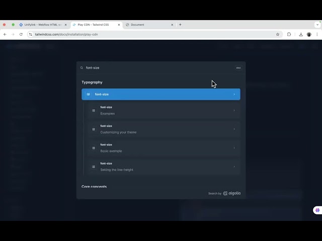Click the browser back arrow
322x241 pixels.
point(5,35)
